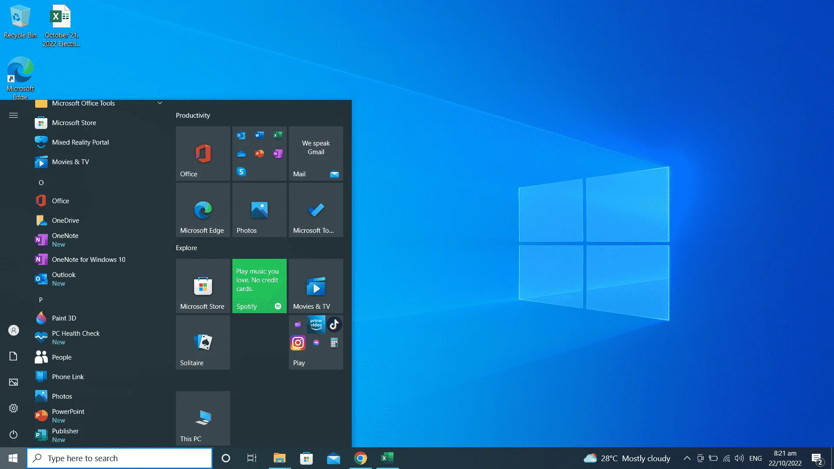Click the This PC tile
The width and height of the screenshot is (834, 469).
[203, 418]
